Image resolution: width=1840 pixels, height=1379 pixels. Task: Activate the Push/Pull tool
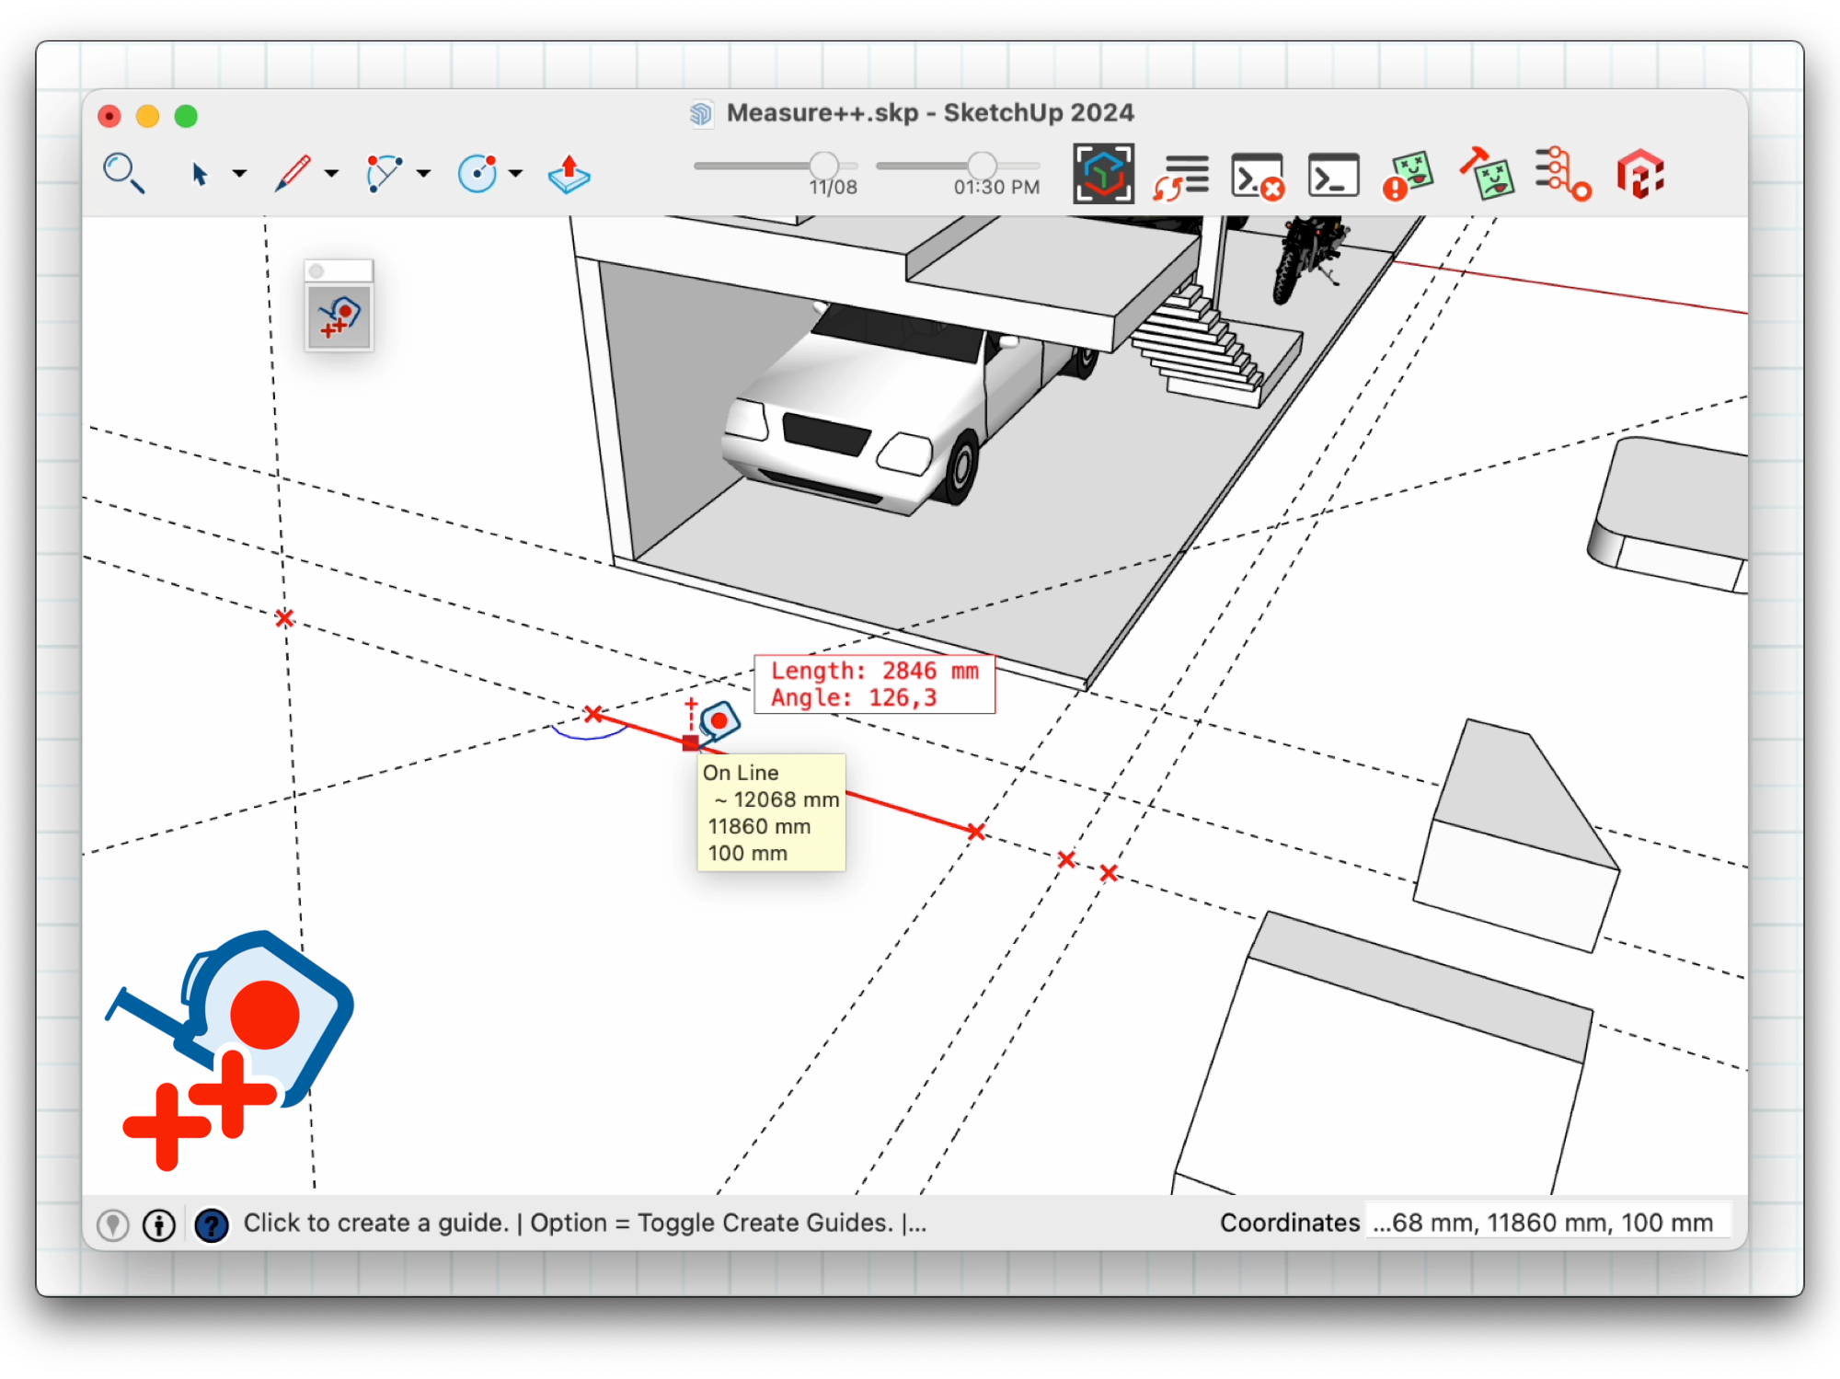pos(569,173)
